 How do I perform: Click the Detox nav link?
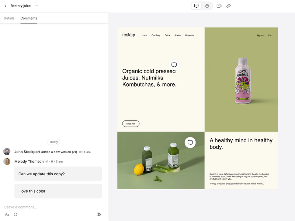point(167,35)
